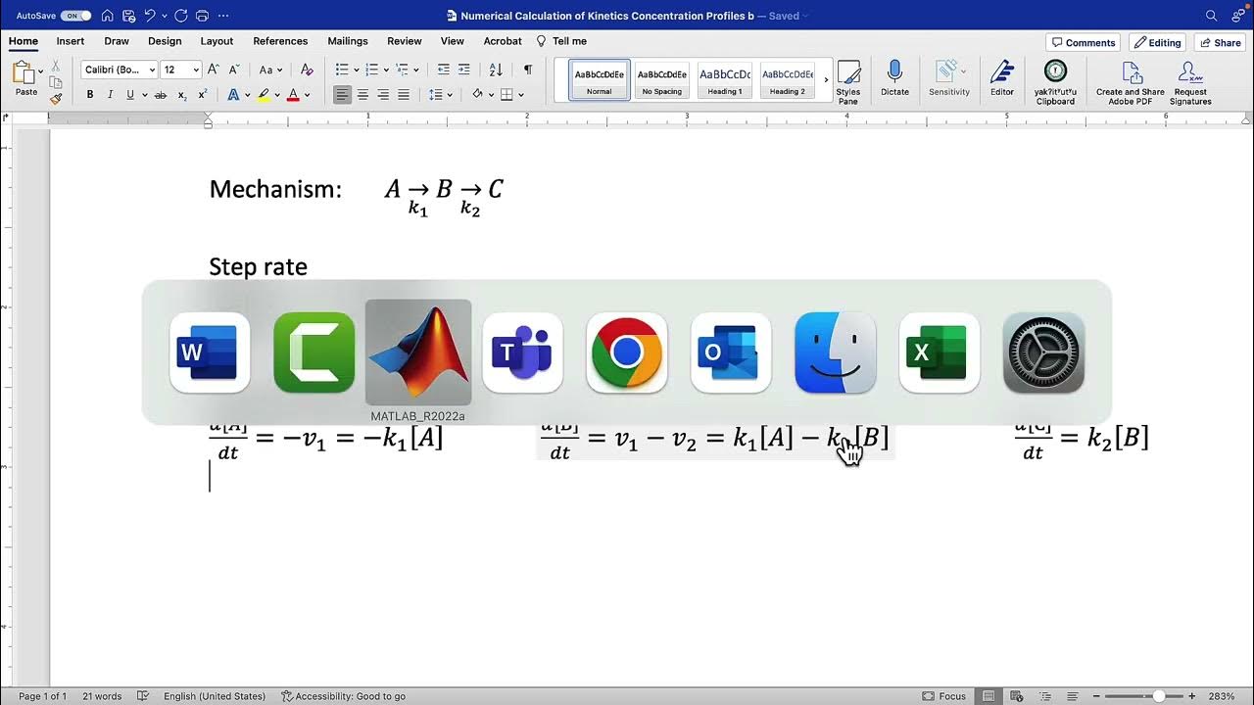The image size is (1254, 705).
Task: Open the Acrobat tab
Action: pyautogui.click(x=503, y=41)
